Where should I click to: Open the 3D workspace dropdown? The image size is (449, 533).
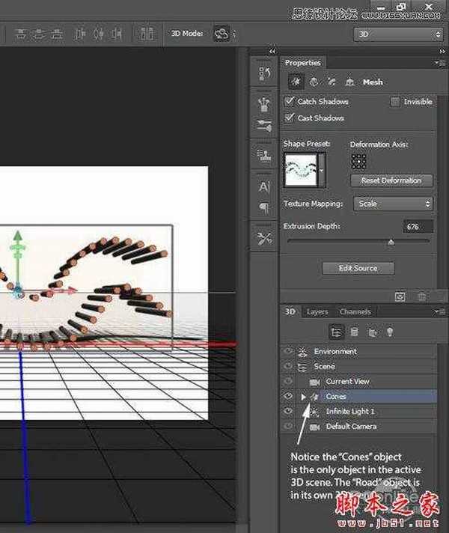[398, 34]
